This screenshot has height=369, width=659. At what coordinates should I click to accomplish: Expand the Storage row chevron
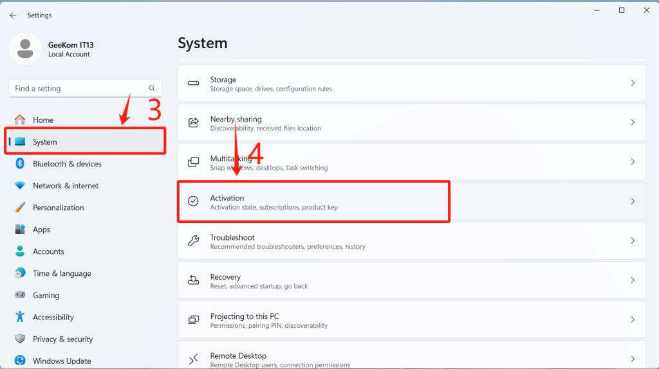pos(633,83)
